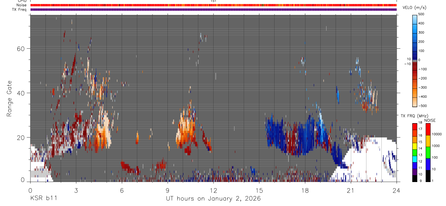This screenshot has width=446, height=206.
Task: Click the NOISE legend label '1'
Action: 433,181
